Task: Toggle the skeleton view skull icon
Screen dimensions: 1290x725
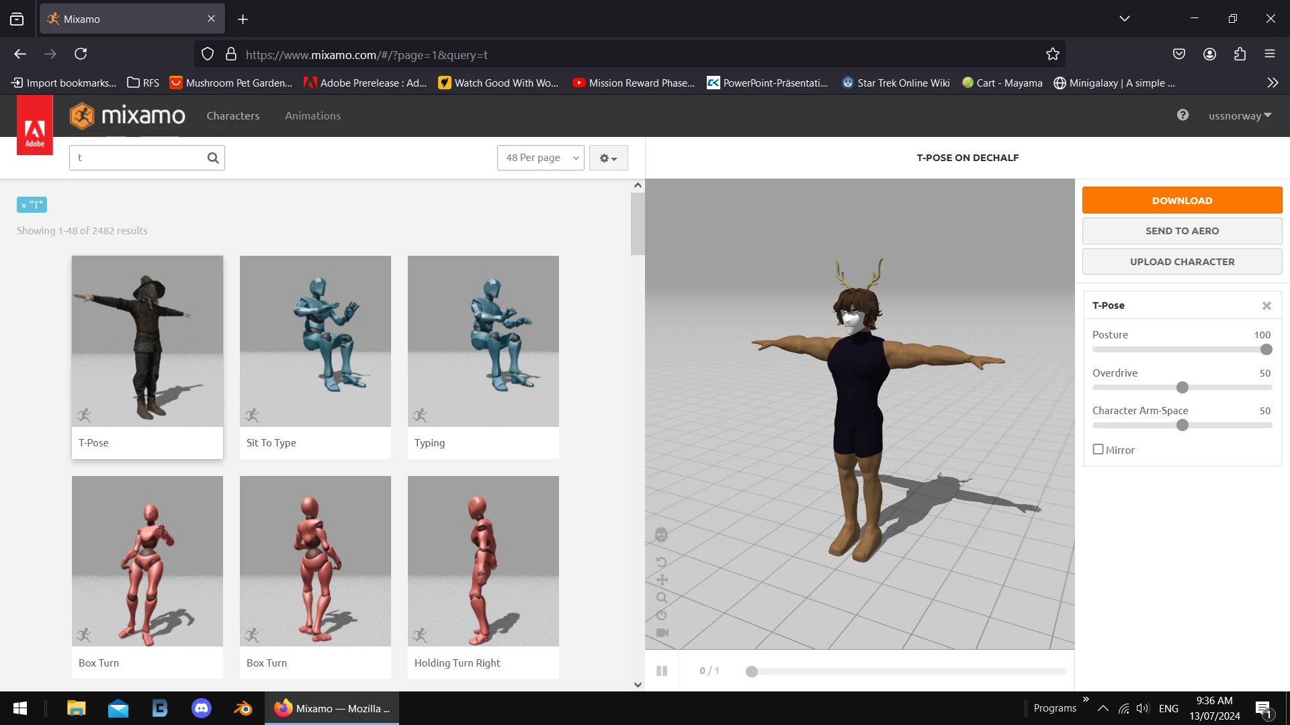Action: pos(661,535)
